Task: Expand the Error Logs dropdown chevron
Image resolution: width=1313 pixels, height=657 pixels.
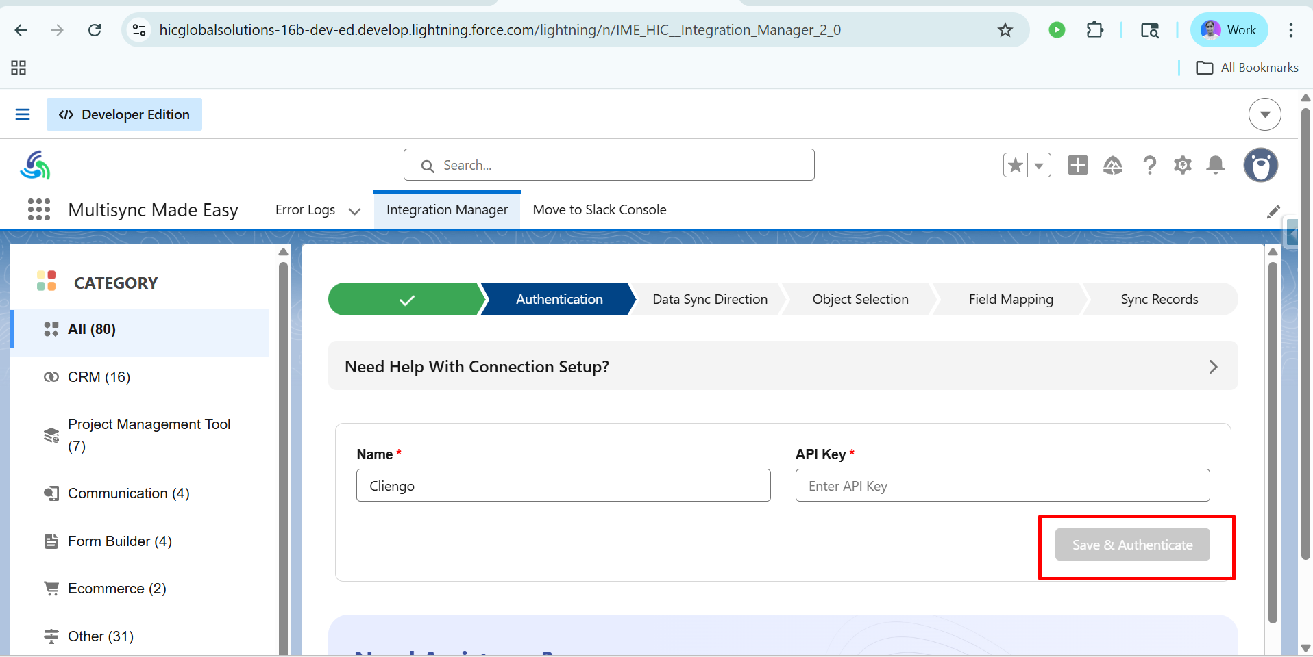Action: 354,211
